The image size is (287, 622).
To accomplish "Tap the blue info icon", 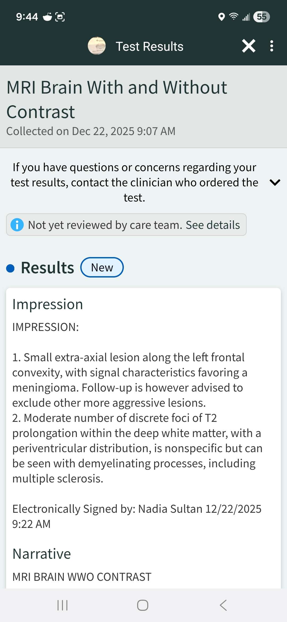I will 17,225.
